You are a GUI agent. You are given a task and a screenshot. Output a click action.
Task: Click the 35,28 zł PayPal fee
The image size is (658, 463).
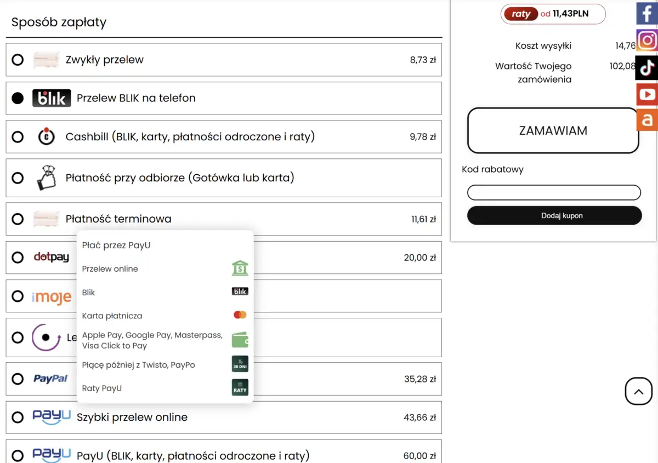(x=420, y=379)
